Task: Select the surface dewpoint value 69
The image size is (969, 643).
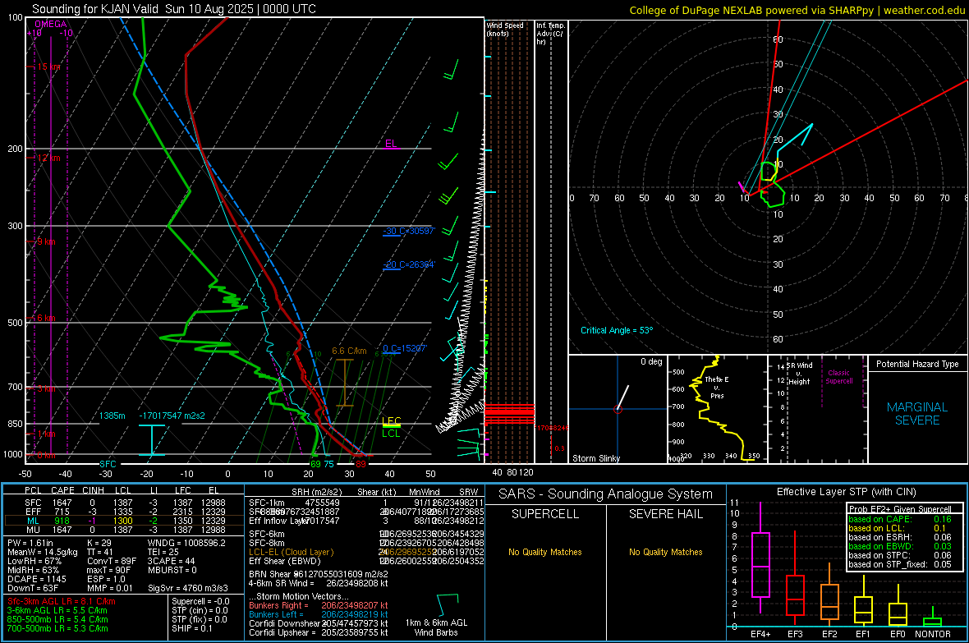Action: [x=315, y=464]
